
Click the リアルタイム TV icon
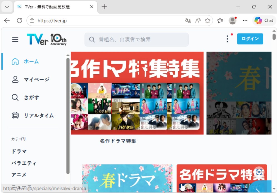point(15,116)
